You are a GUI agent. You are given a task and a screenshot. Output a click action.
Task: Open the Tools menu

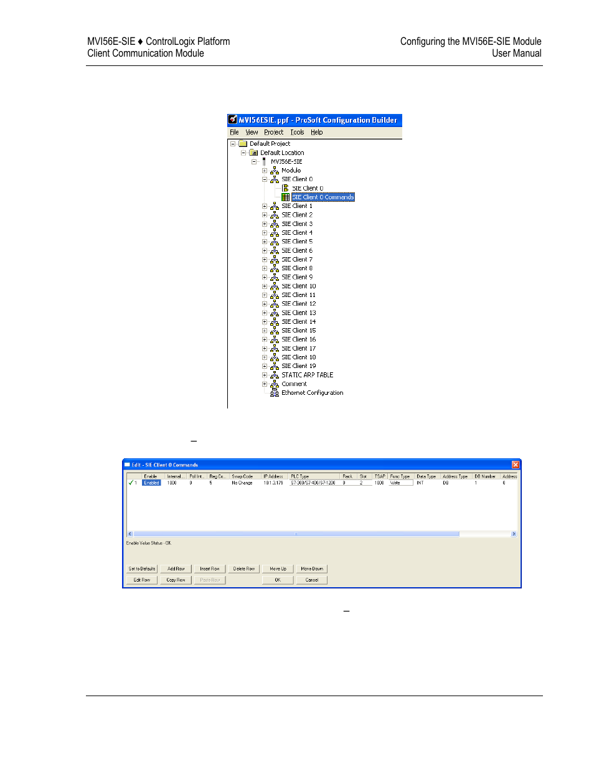coord(297,132)
